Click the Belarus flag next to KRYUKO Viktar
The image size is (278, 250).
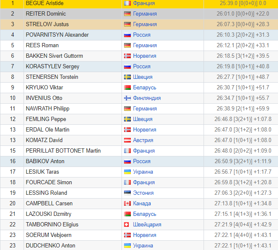click(x=127, y=87)
